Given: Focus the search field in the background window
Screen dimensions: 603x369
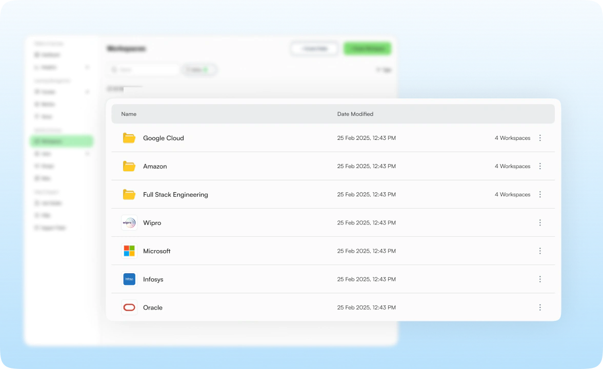Looking at the screenshot, I should tap(144, 70).
